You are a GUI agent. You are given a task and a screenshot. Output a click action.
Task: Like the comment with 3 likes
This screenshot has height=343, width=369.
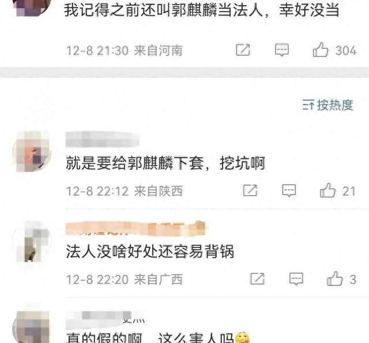tap(334, 279)
